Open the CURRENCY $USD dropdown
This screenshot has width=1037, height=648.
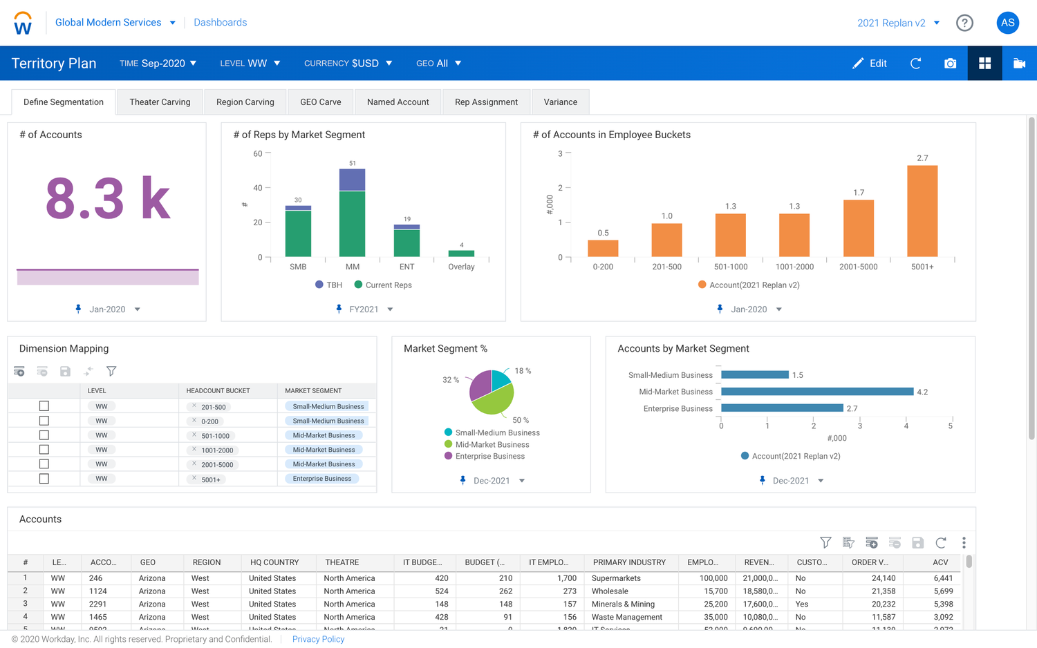[x=348, y=63]
